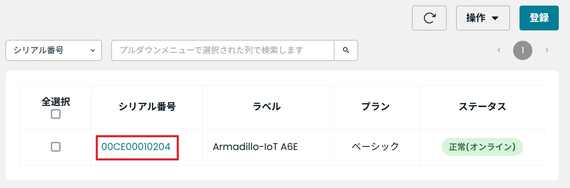Click the ベーシック plan cell
This screenshot has width=570, height=188.
[x=375, y=147]
